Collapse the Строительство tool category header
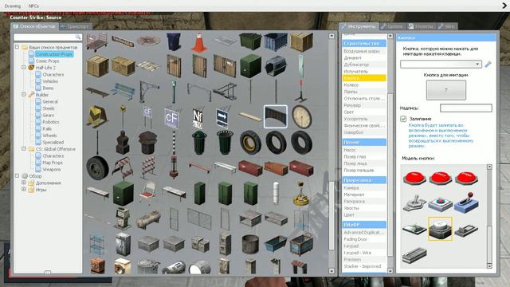The height and width of the screenshot is (287, 510). [x=364, y=43]
